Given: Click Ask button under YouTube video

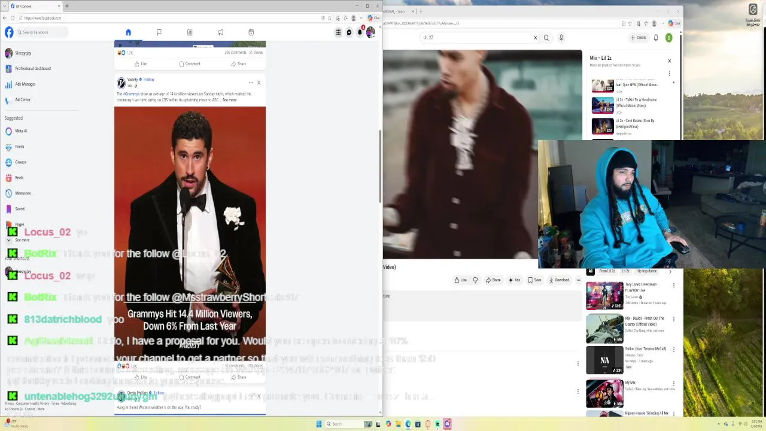Looking at the screenshot, I should coord(514,280).
